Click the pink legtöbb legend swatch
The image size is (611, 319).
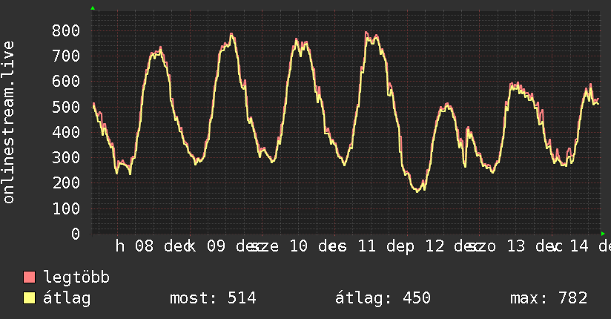29,277
